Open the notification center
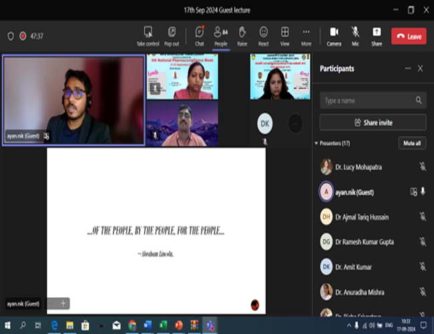The height and width of the screenshot is (334, 434). click(423, 325)
